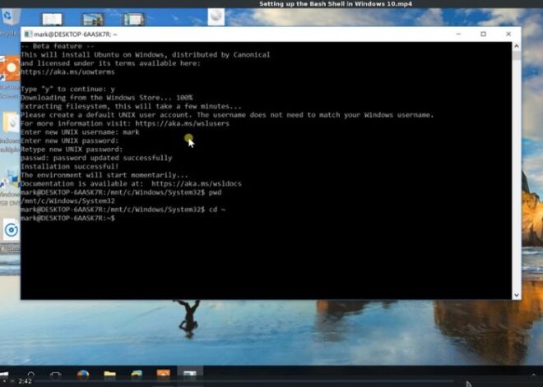Click the video progress bar at the bottom
This screenshot has height=387, width=543.
(243, 381)
